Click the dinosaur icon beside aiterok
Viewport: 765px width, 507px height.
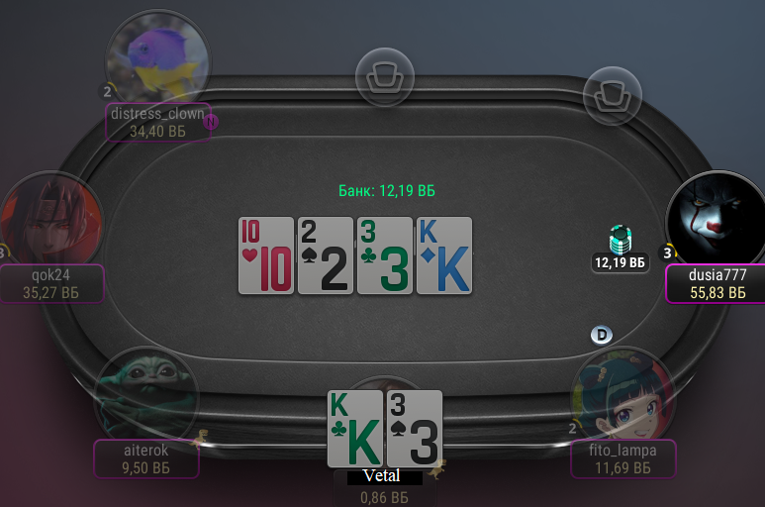(x=200, y=439)
